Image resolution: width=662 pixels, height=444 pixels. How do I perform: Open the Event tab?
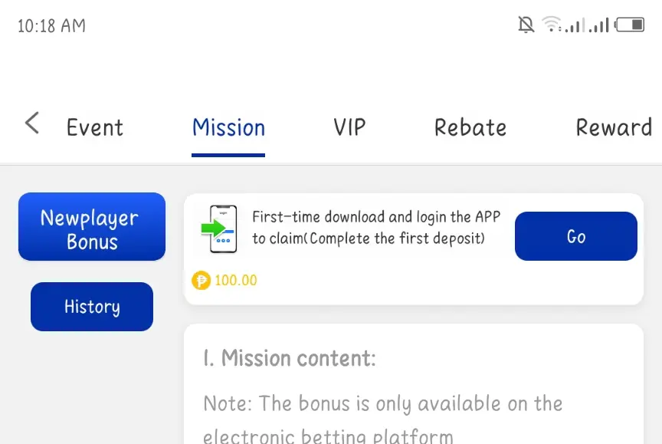coord(94,127)
